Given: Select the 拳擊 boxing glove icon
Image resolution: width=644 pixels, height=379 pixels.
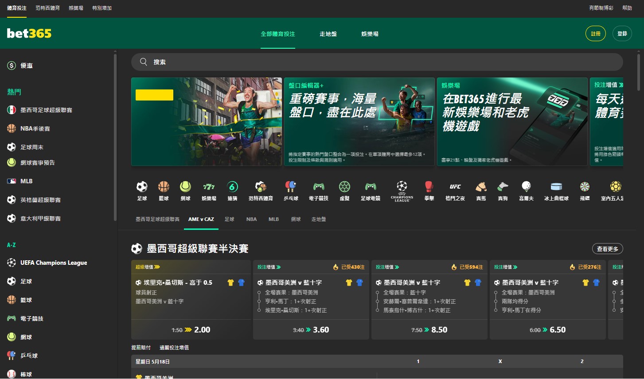Looking at the screenshot, I should 429,191.
